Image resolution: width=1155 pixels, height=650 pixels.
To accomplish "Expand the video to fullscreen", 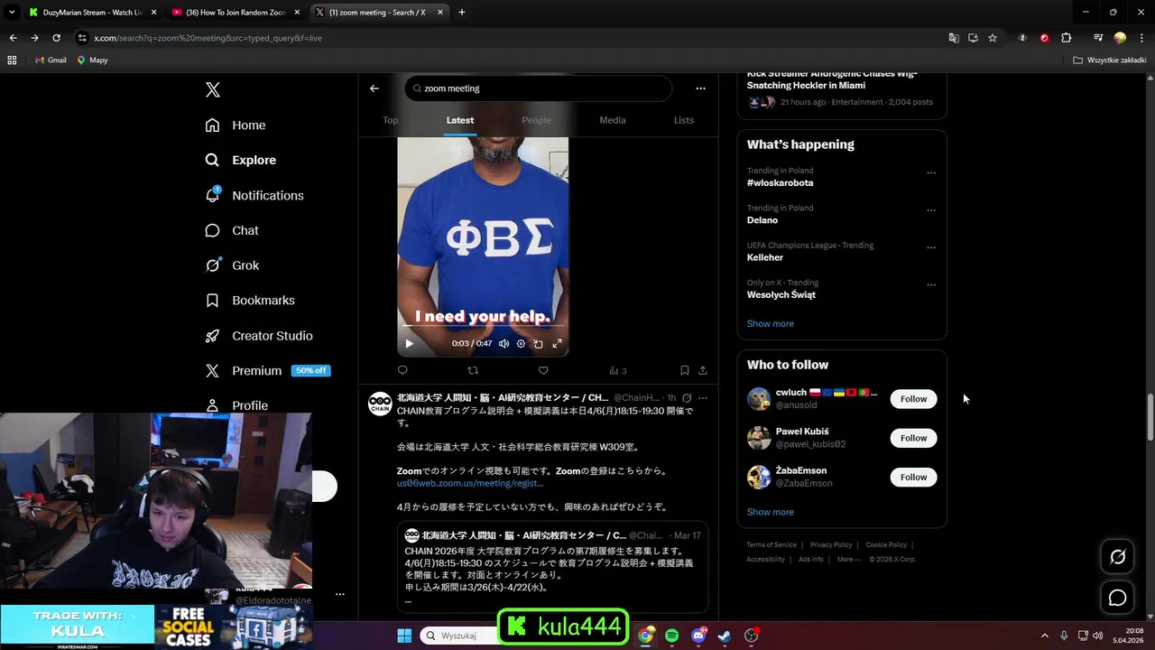I will [557, 343].
